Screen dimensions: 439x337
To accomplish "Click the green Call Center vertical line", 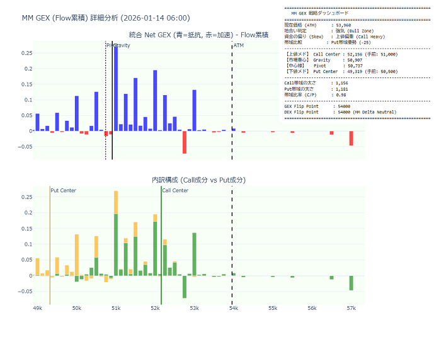I will pyautogui.click(x=161, y=245).
